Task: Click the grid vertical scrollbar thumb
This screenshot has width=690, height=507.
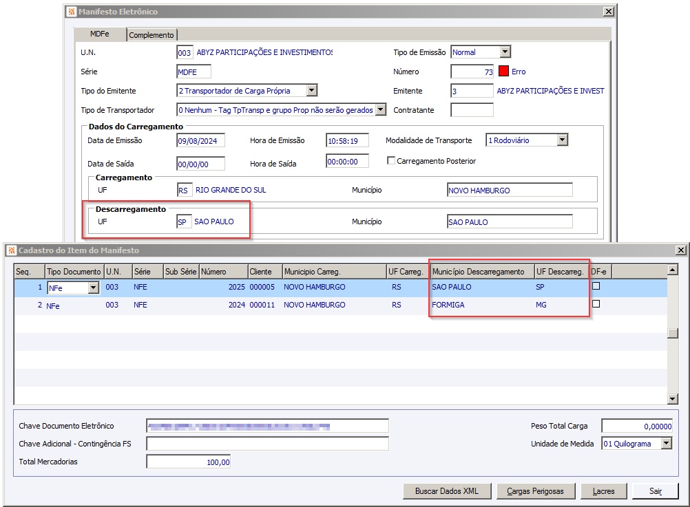Action: [x=672, y=334]
